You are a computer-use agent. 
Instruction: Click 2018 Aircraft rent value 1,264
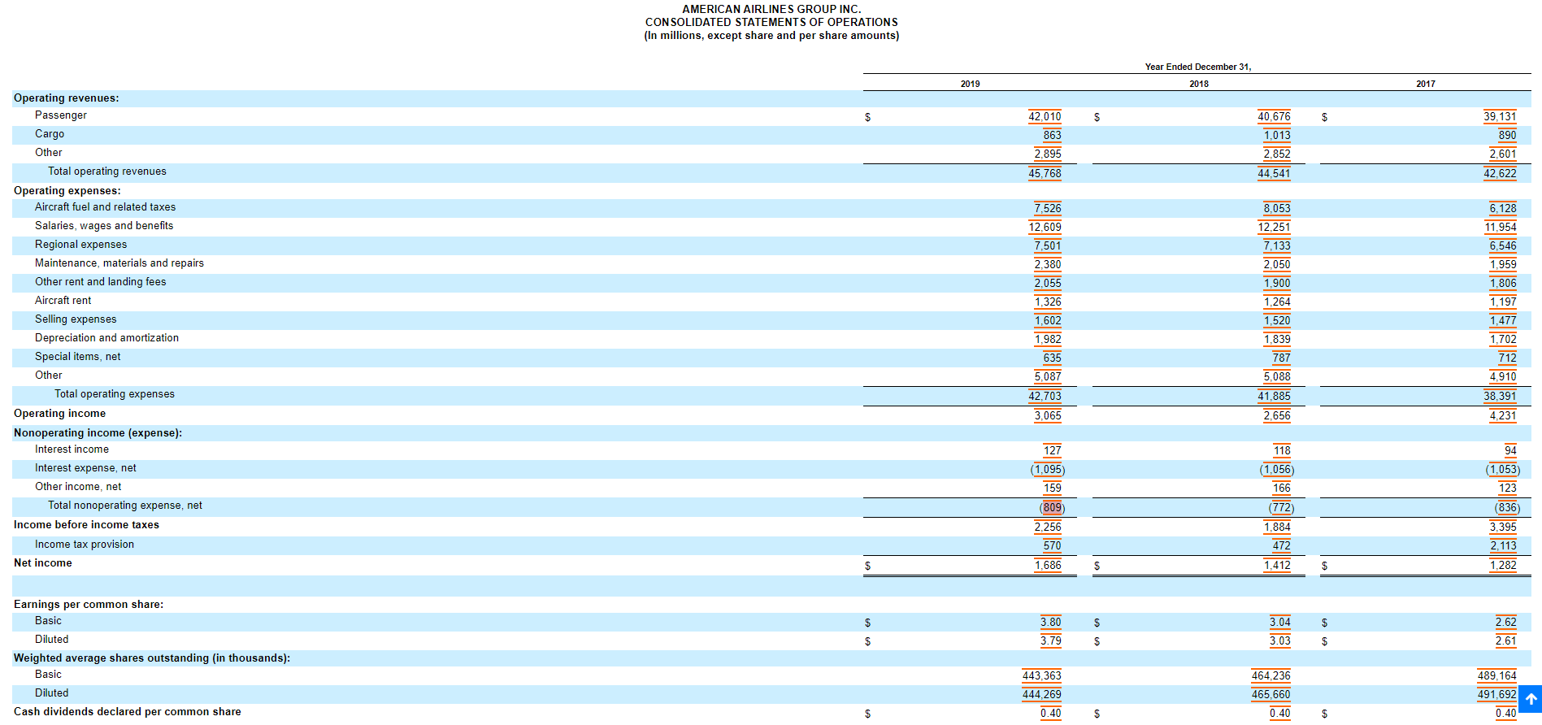1277,302
